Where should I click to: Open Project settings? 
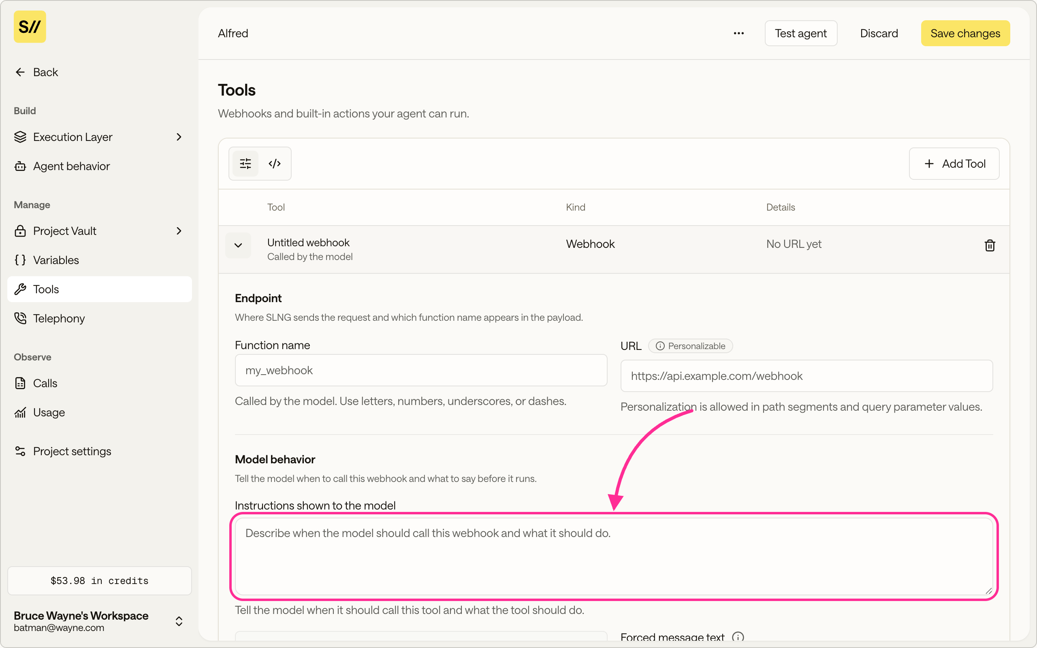[99, 451]
